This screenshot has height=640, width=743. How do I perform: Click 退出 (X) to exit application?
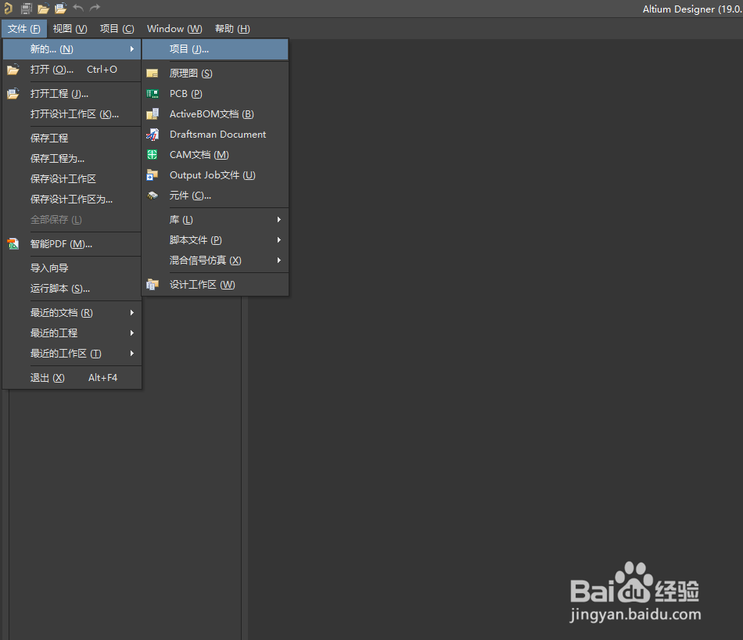click(72, 378)
